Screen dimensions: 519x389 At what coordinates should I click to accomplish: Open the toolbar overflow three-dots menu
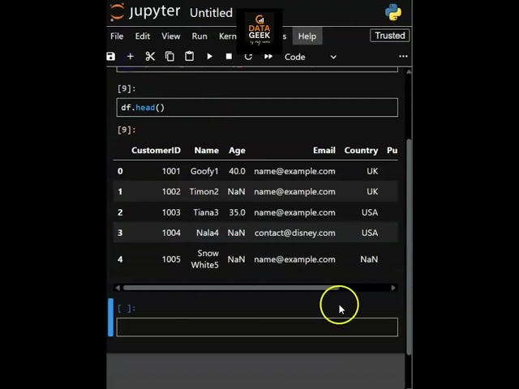[x=403, y=57]
